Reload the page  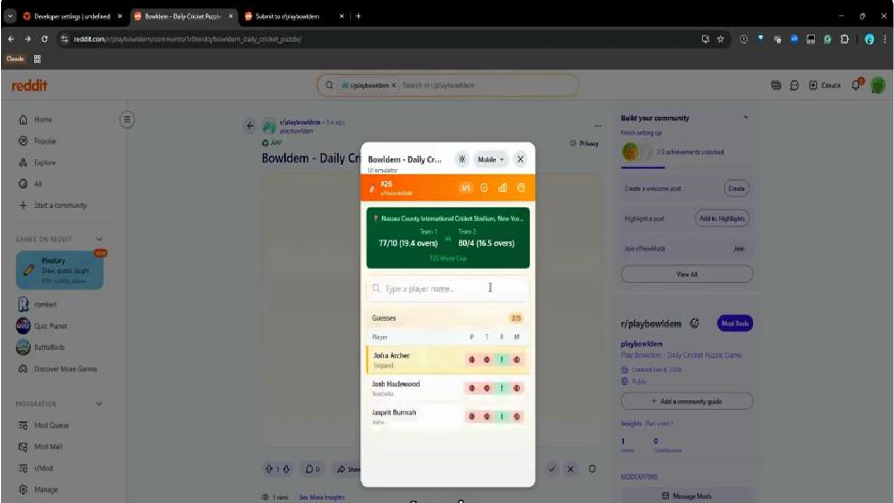[x=45, y=39]
